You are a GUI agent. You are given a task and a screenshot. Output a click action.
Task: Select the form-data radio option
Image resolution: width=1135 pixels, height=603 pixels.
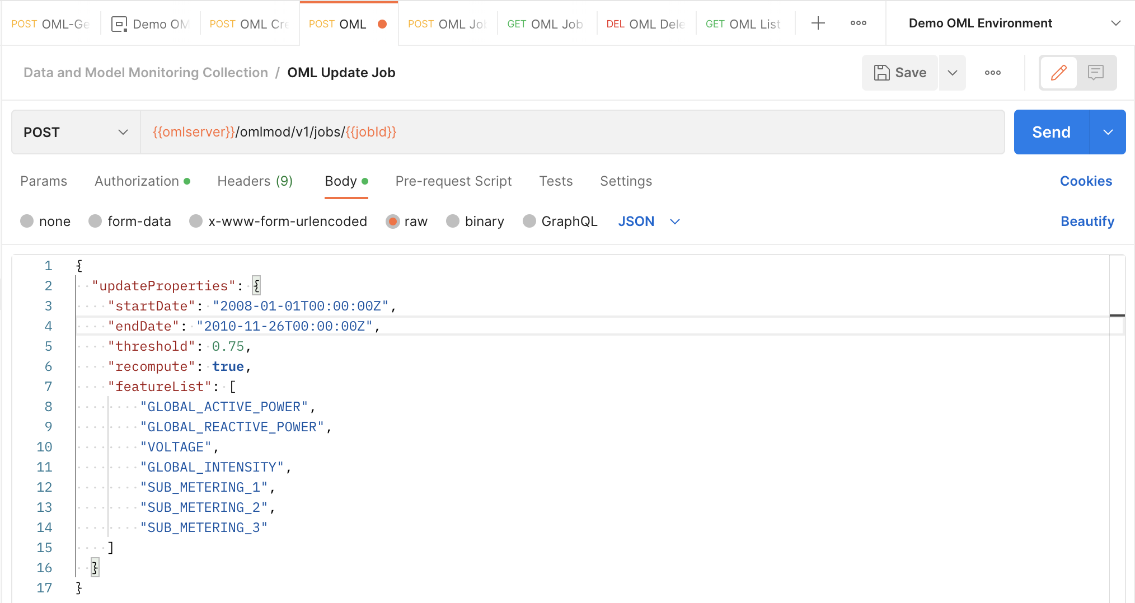coord(95,222)
